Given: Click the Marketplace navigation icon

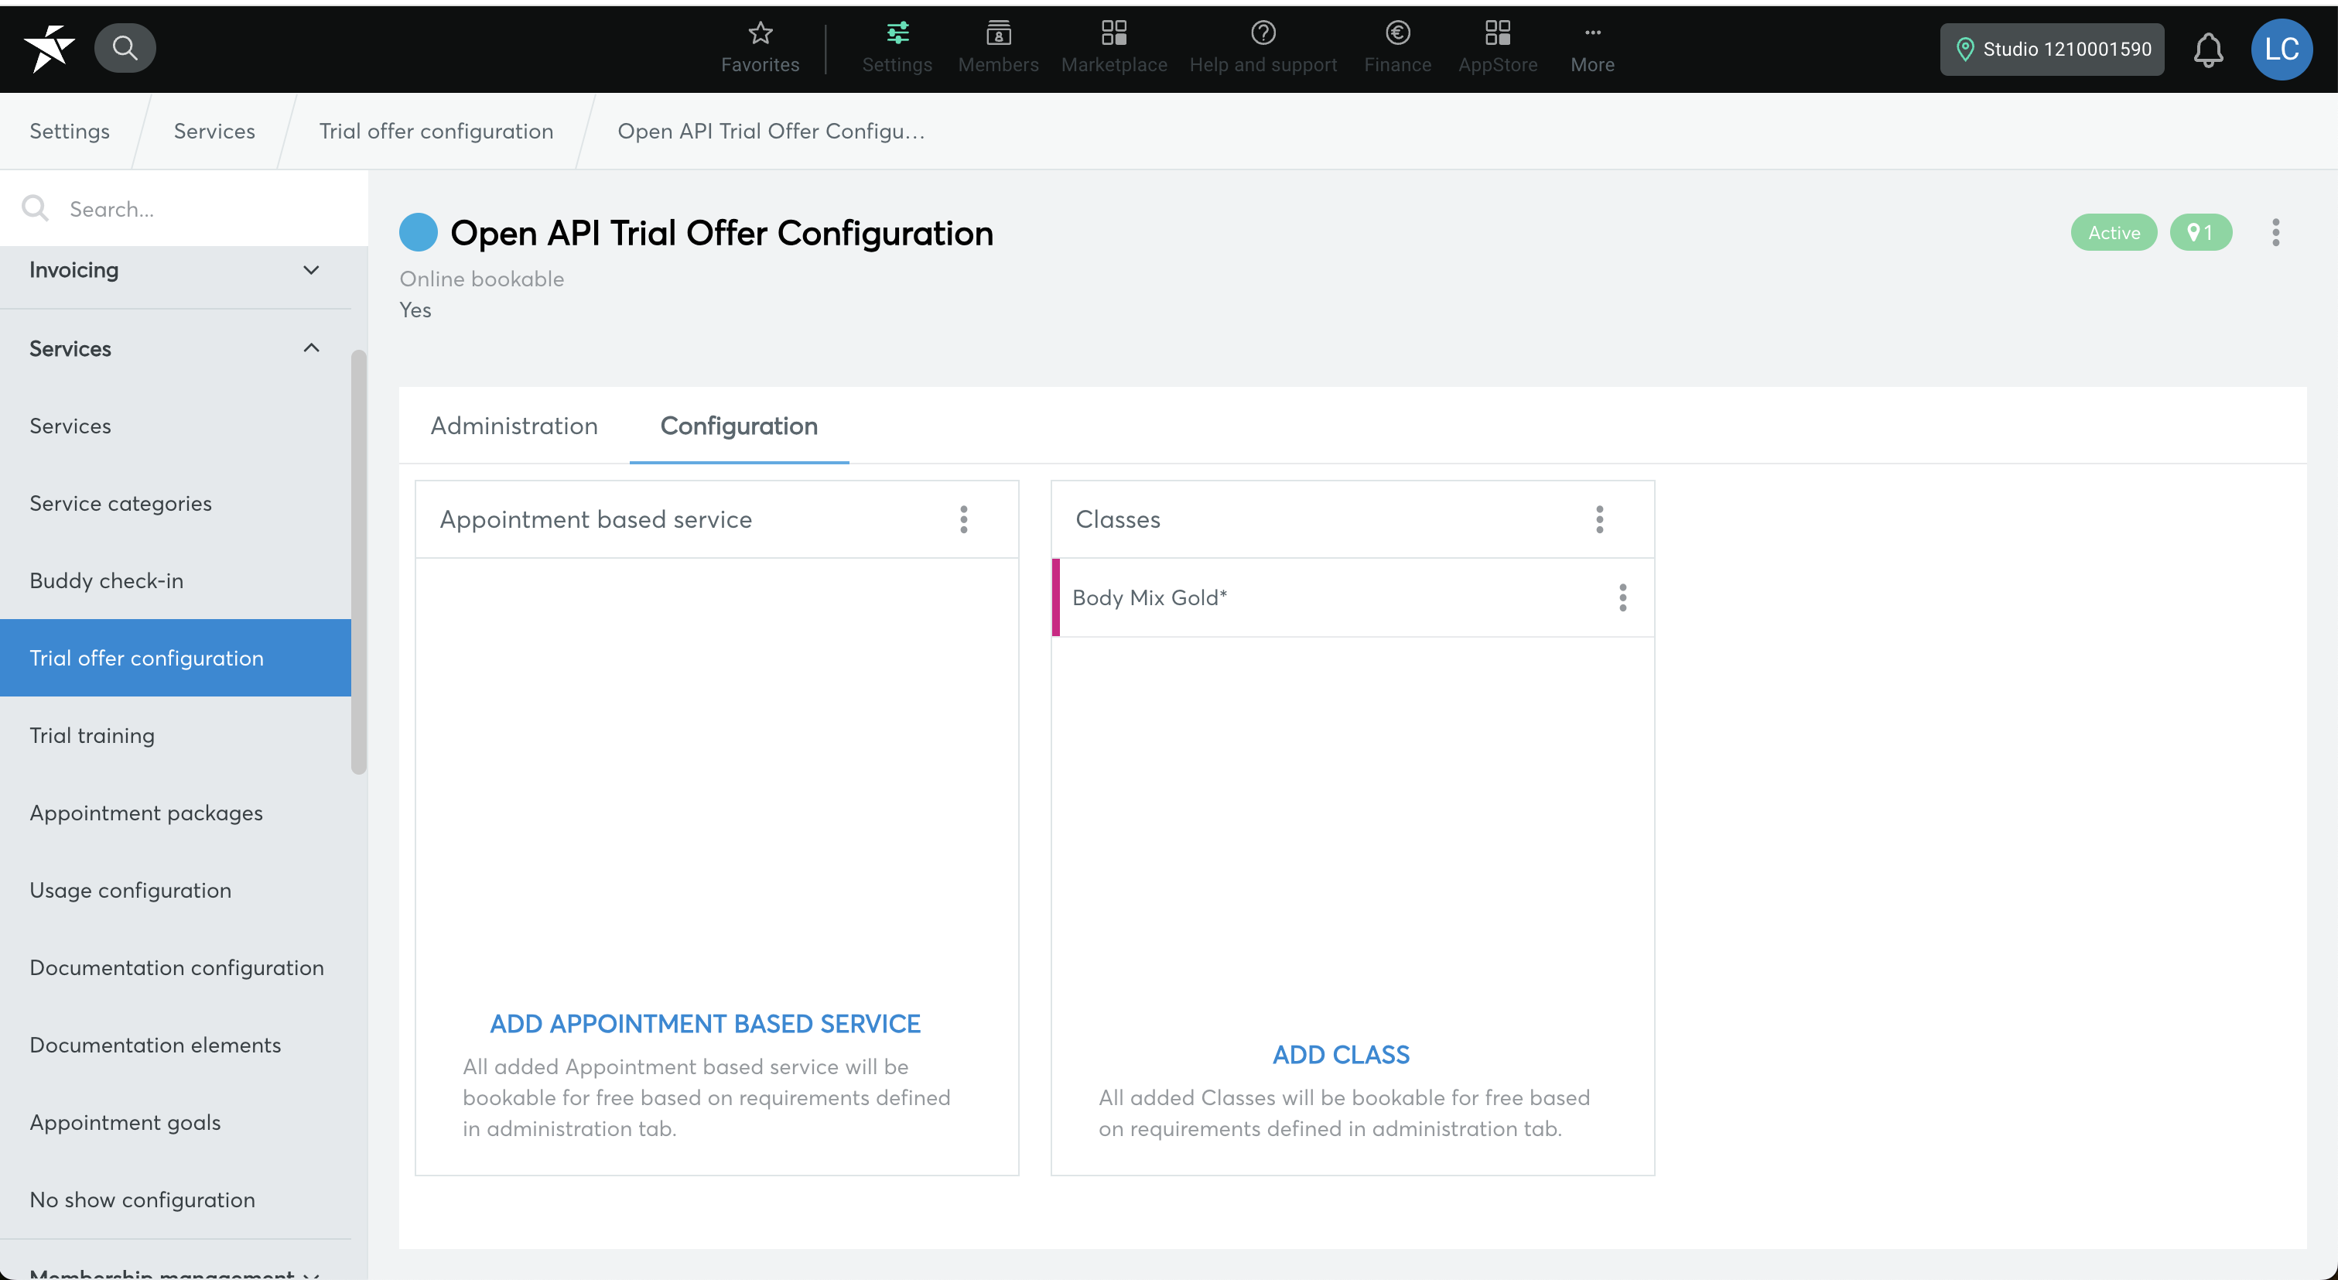Looking at the screenshot, I should [x=1114, y=47].
